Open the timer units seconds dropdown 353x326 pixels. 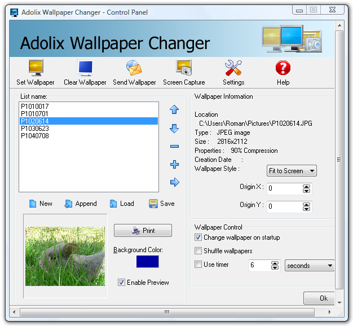click(x=310, y=266)
